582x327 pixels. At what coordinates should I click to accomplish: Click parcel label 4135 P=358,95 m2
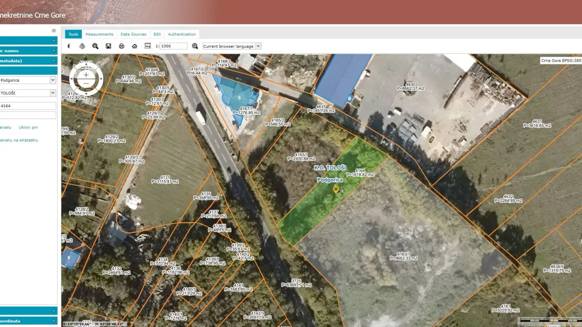(x=206, y=196)
